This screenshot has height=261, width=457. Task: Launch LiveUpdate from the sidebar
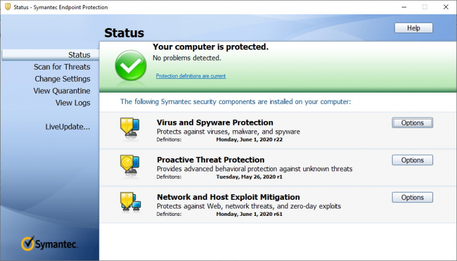[x=67, y=127]
